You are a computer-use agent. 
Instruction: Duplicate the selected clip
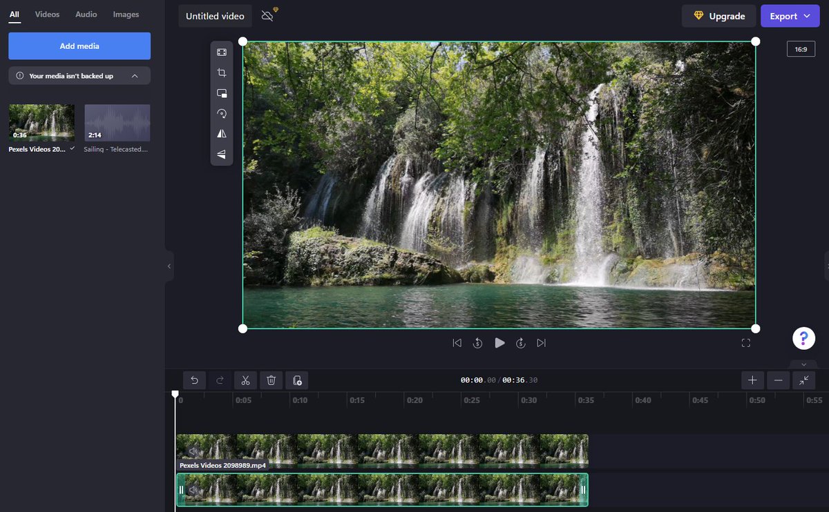click(x=297, y=380)
